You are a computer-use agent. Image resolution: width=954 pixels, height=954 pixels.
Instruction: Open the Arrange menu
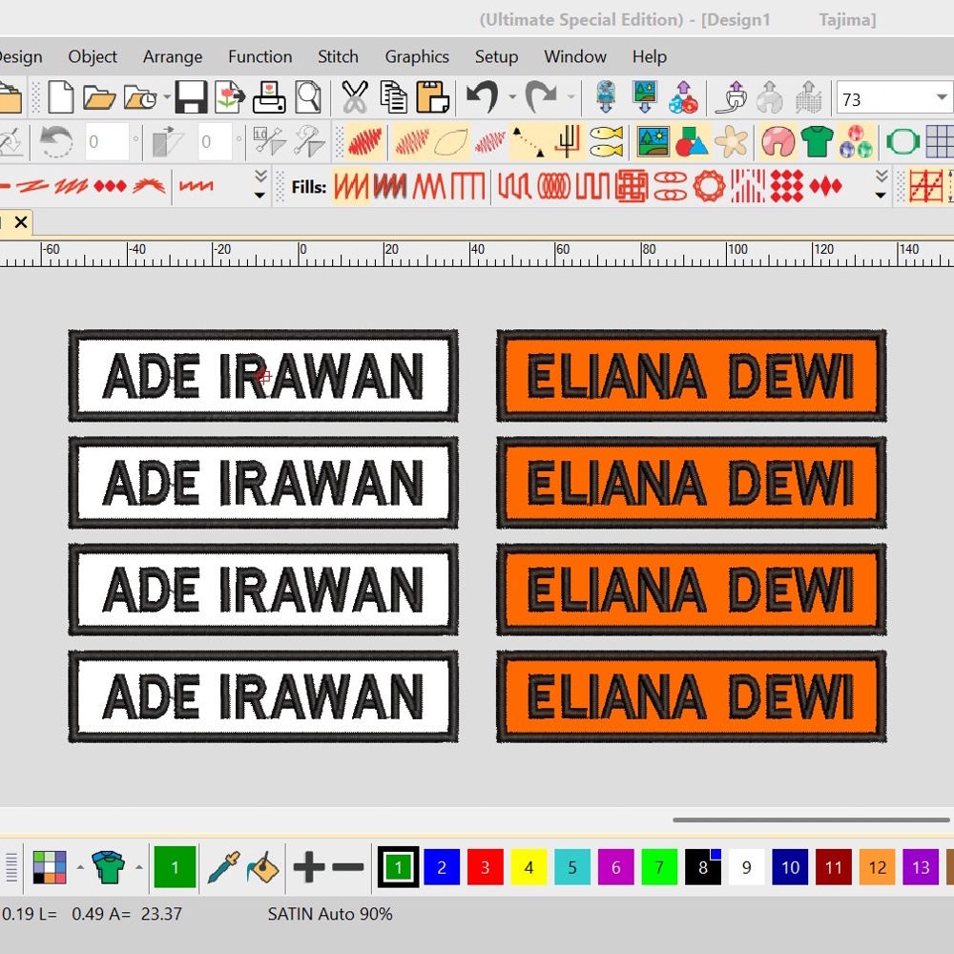172,56
